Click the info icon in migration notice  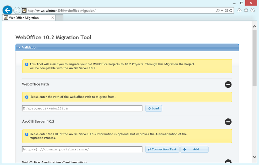pos(27,64)
